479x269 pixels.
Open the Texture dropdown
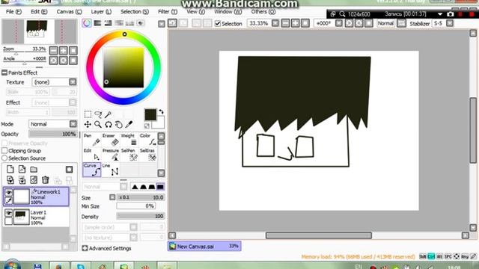click(73, 82)
